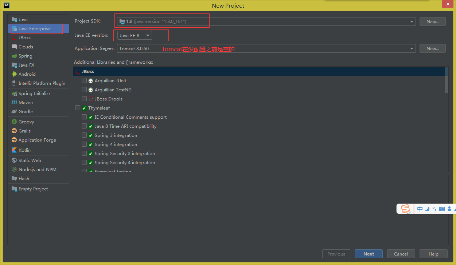Select the 'Arquillian TestNG' row label
The image size is (456, 265).
click(113, 90)
